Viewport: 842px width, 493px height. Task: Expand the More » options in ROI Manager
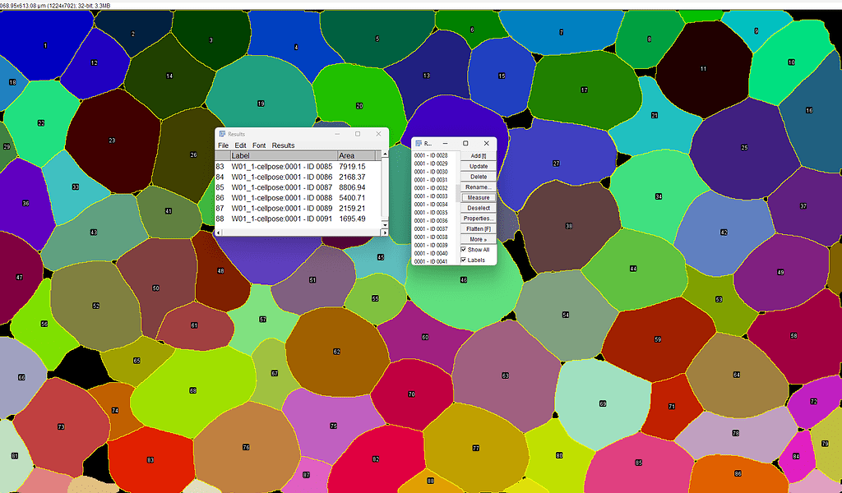click(x=477, y=238)
